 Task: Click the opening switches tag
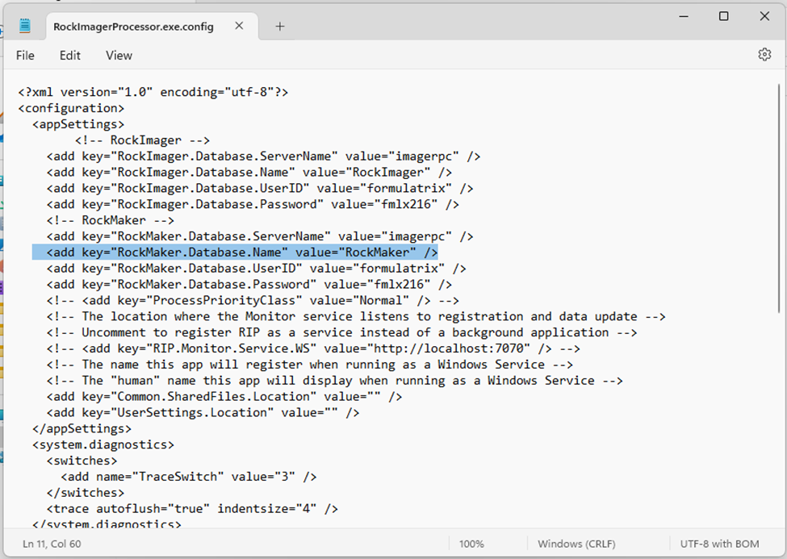pos(82,461)
